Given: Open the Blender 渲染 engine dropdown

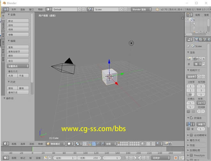Looking at the screenshot, I should pos(142,10).
